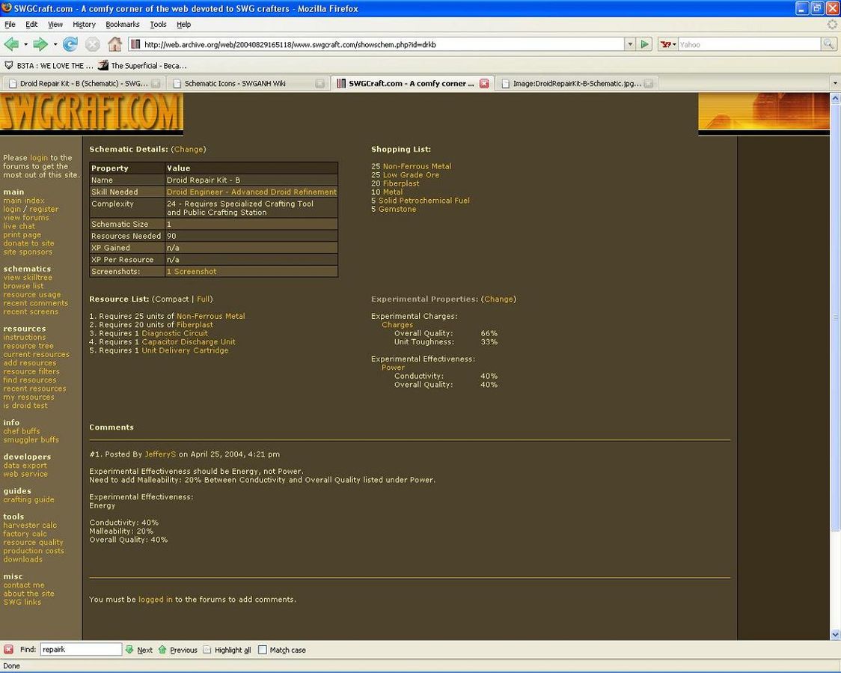Click into the Find text field
Image resolution: width=841 pixels, height=673 pixels.
coord(81,650)
